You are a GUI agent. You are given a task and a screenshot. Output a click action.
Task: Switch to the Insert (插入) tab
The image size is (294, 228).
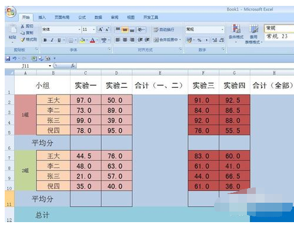[x=42, y=18]
